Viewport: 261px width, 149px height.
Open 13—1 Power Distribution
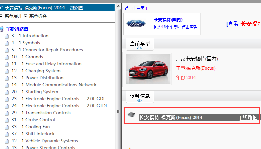[x=37, y=78]
